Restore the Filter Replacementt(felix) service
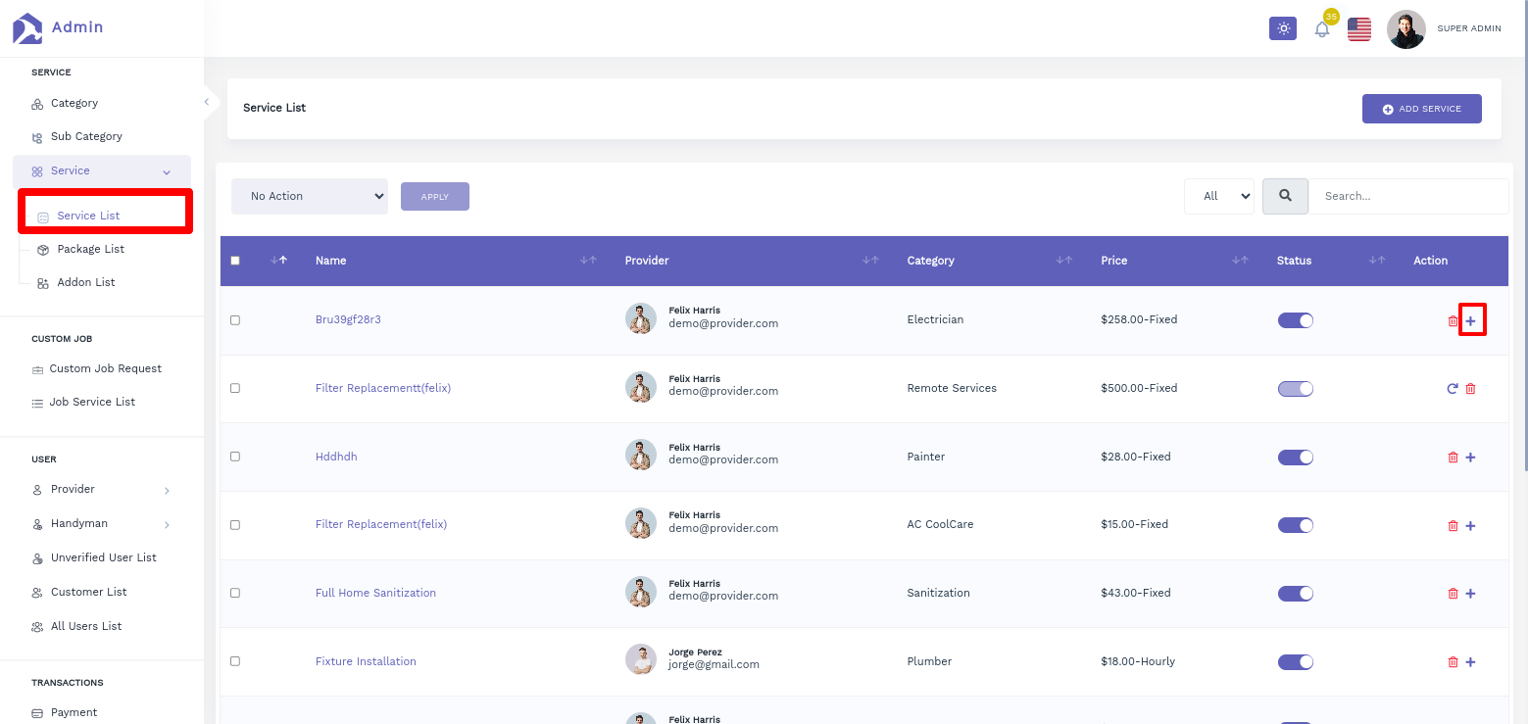This screenshot has height=724, width=1528. point(1453,389)
